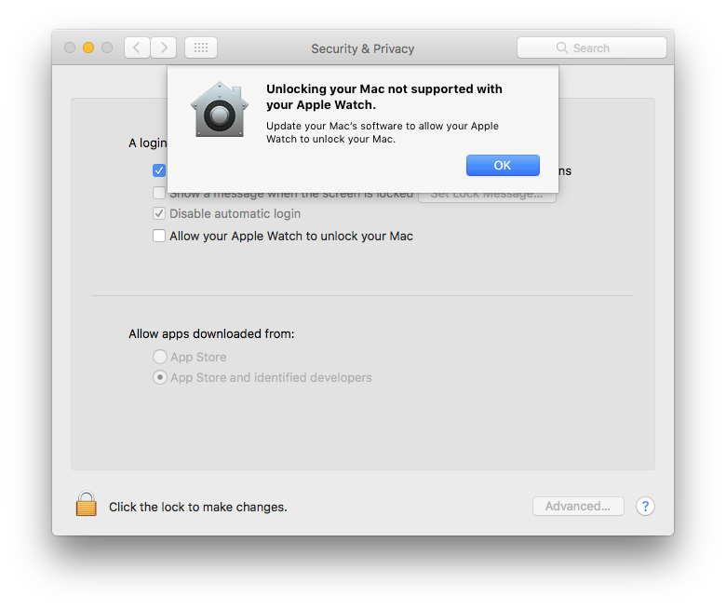Minimize window with the yellow button
Image resolution: width=726 pixels, height=610 pixels.
(88, 47)
